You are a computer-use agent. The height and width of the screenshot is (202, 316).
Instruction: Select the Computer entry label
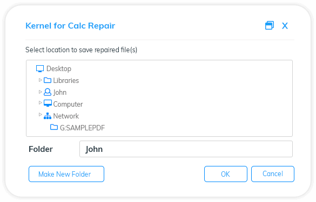tap(68, 105)
